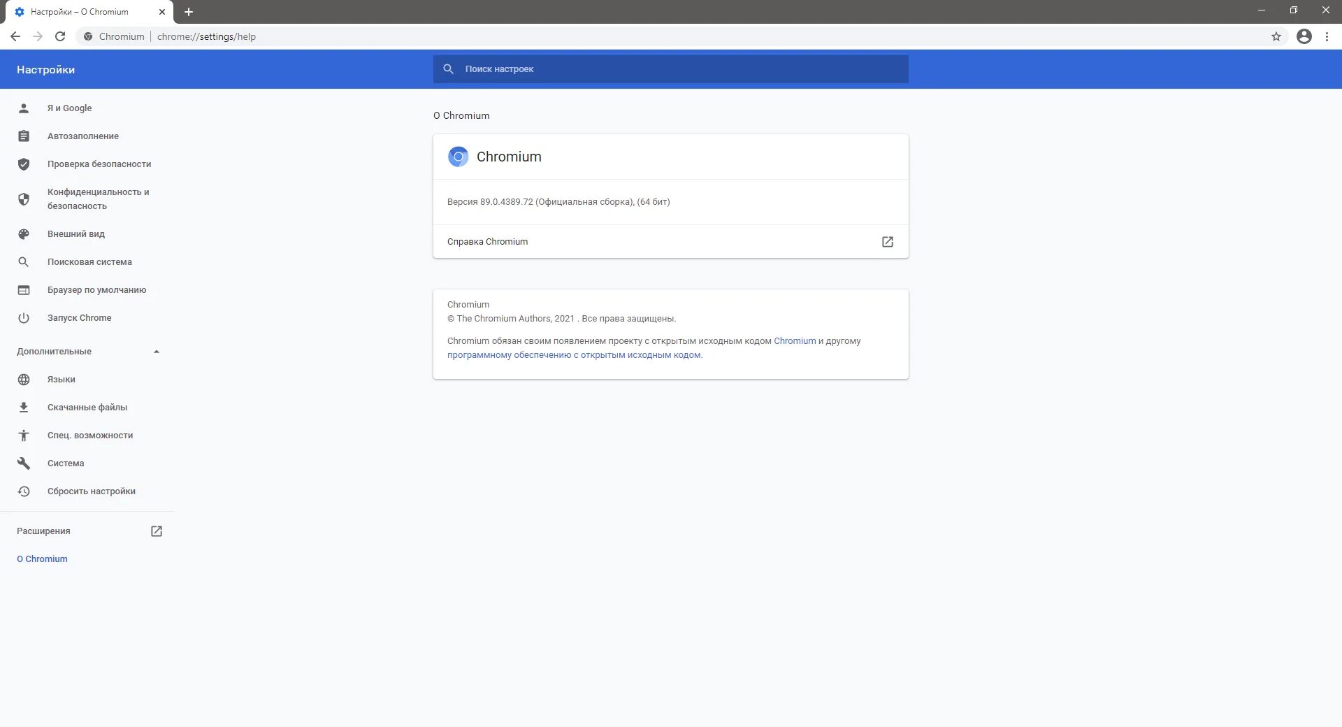This screenshot has width=1342, height=727.
Task: Close the Настройки – О Chromium tab
Action: click(x=162, y=12)
